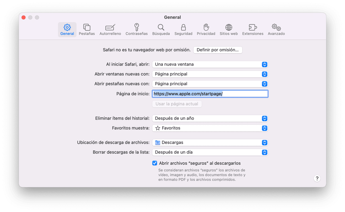Click the help question mark button

point(317,178)
